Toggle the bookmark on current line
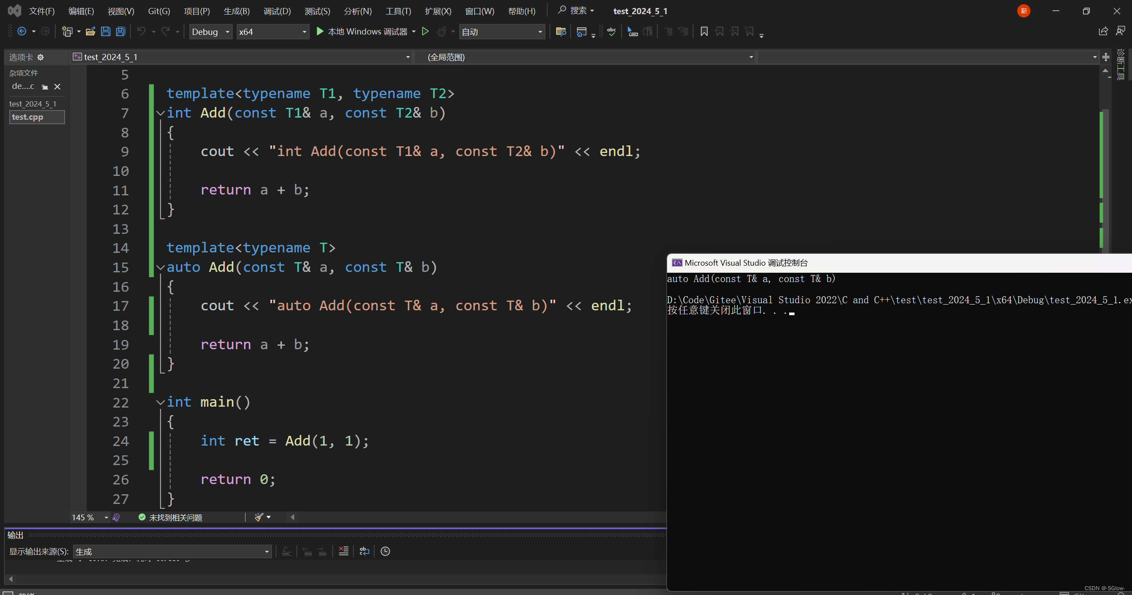 [x=704, y=31]
